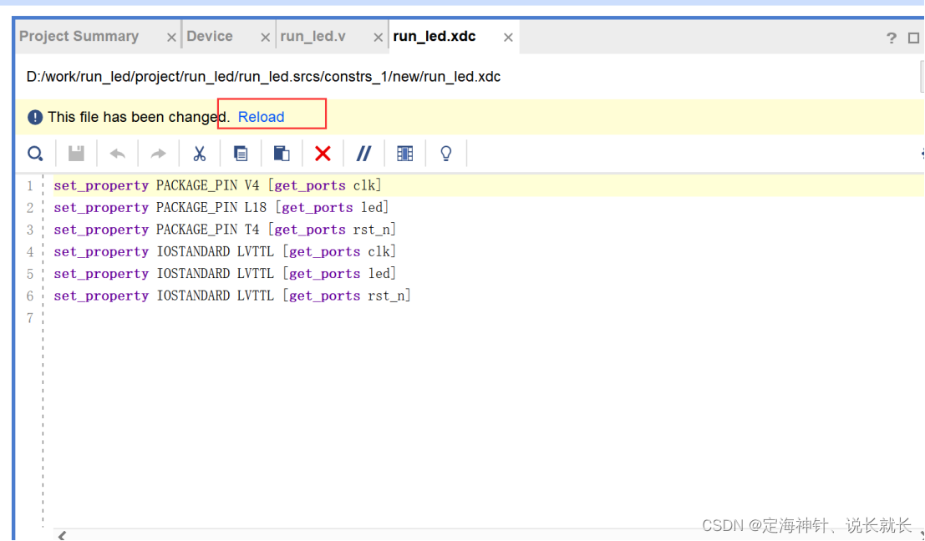Open the run_led.v tab
Screen dimensions: 925x541
[313, 37]
